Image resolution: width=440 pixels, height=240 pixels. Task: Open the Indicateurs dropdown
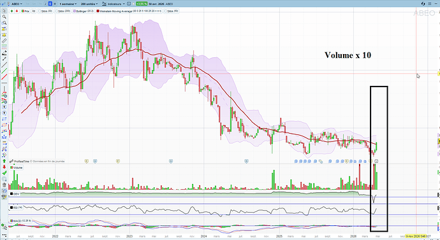[114, 4]
